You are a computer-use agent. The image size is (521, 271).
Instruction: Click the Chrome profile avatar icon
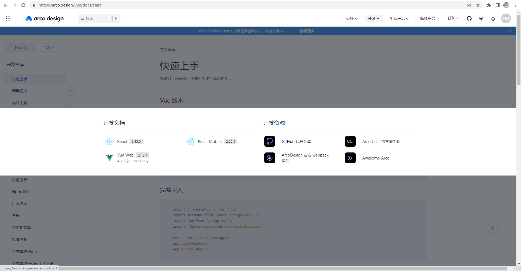(506, 5)
